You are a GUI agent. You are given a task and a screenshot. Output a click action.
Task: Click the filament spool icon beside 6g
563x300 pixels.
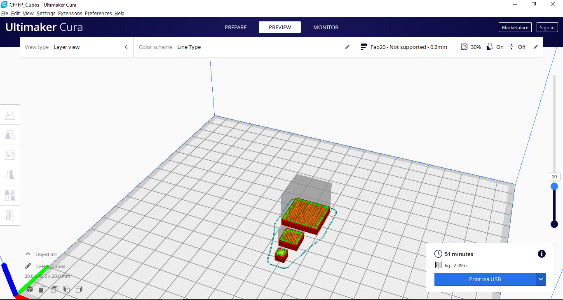(x=438, y=265)
